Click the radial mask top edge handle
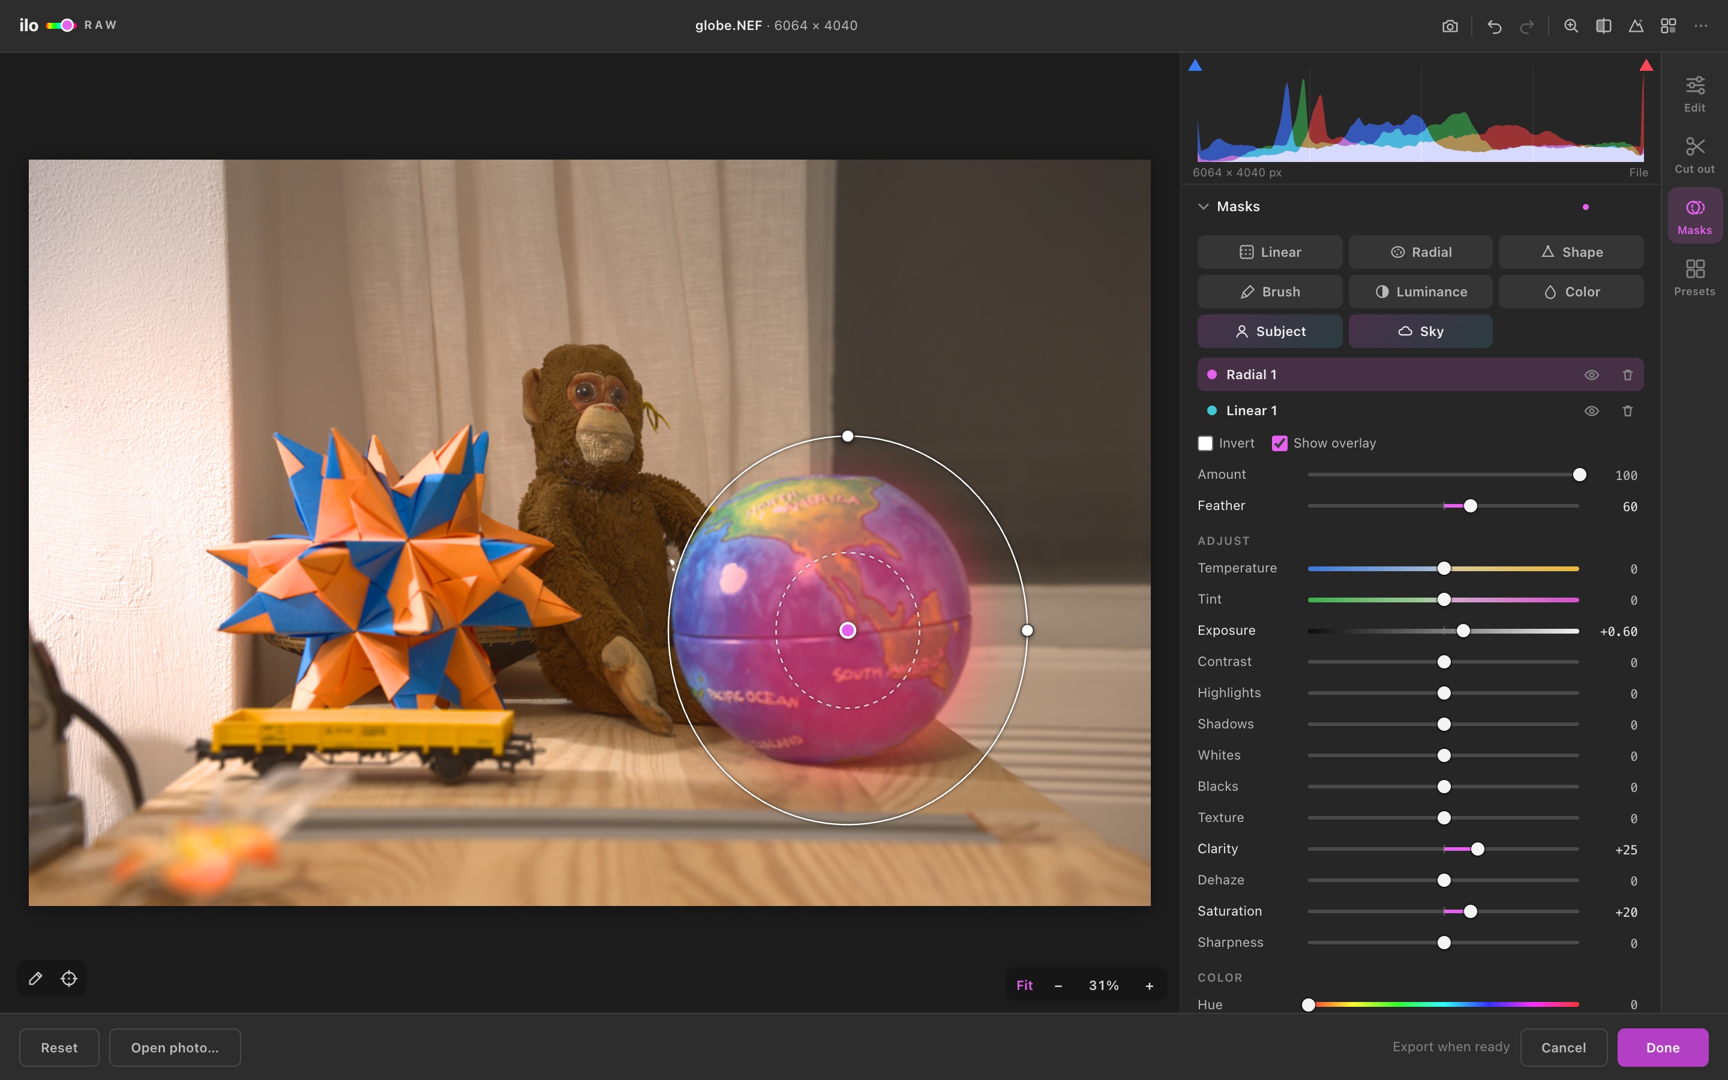1728x1080 pixels. pos(848,436)
